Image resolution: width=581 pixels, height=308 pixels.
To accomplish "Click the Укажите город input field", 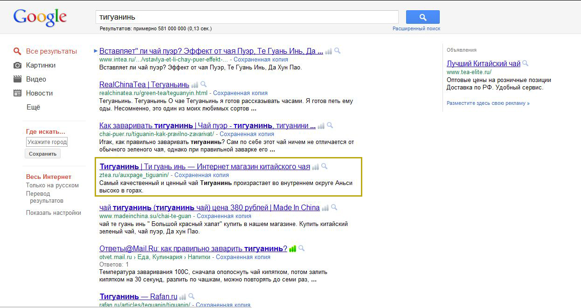I will pyautogui.click(x=47, y=142).
